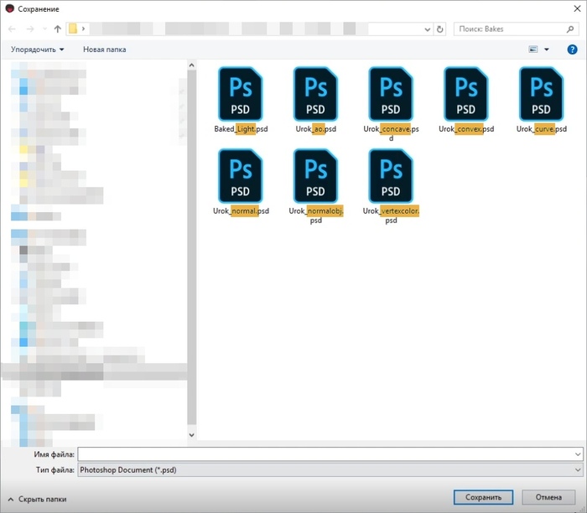Go back with the left arrow

[12, 28]
